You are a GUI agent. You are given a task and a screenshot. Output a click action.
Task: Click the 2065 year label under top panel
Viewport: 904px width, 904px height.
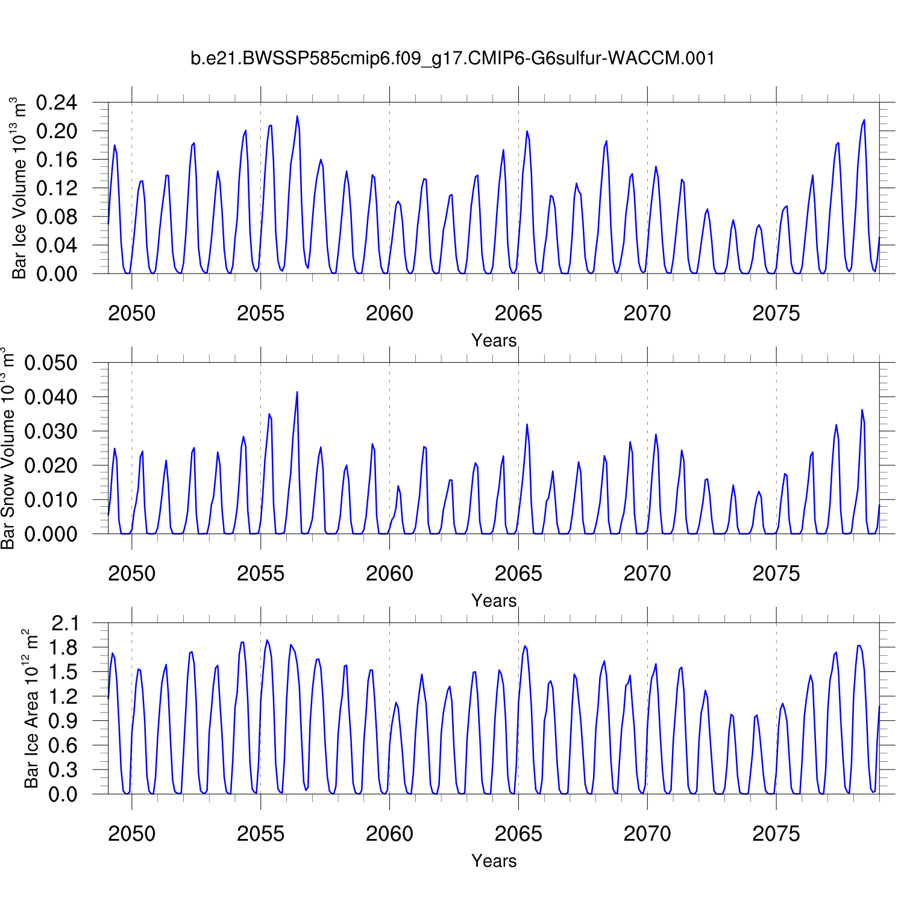(x=518, y=313)
